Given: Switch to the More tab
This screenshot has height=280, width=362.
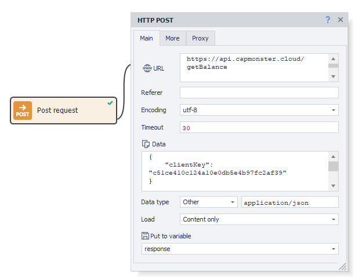Looking at the screenshot, I should pos(172,38).
